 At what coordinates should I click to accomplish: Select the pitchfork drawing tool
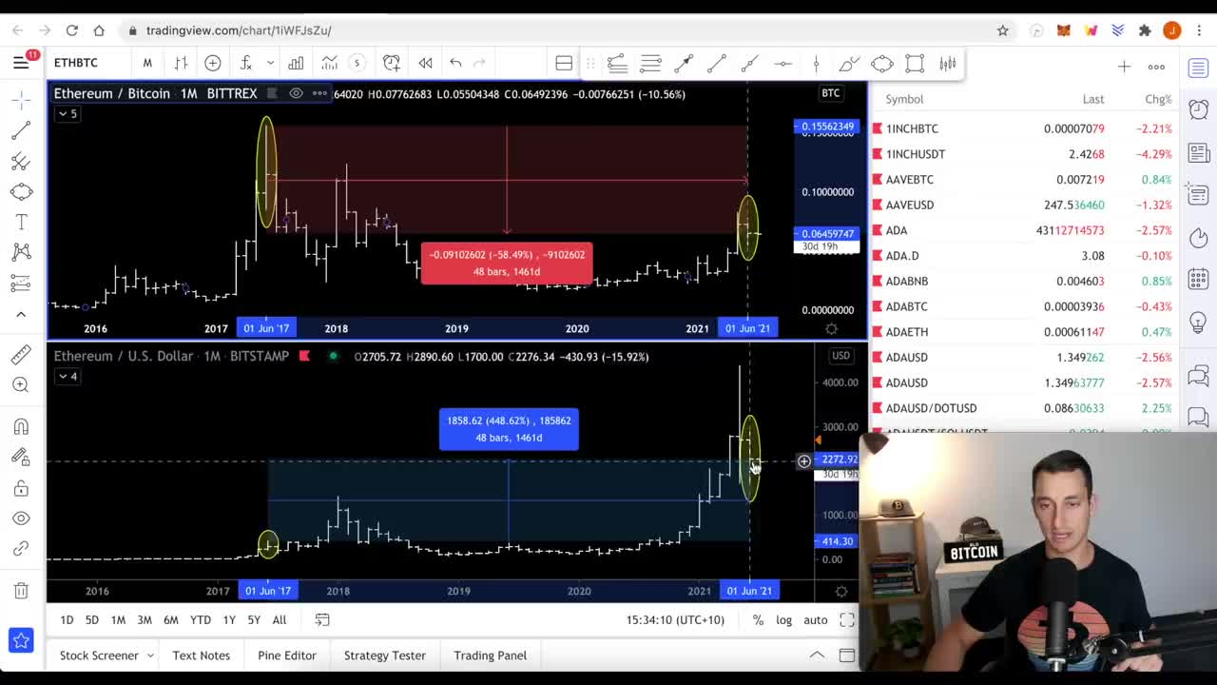pos(21,161)
